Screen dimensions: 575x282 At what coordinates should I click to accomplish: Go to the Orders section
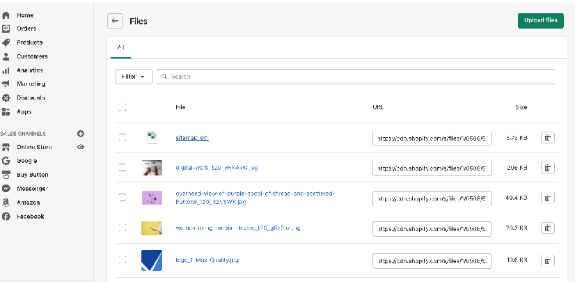(26, 29)
